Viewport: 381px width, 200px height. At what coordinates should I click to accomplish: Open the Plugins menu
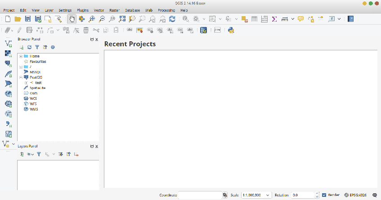click(83, 10)
